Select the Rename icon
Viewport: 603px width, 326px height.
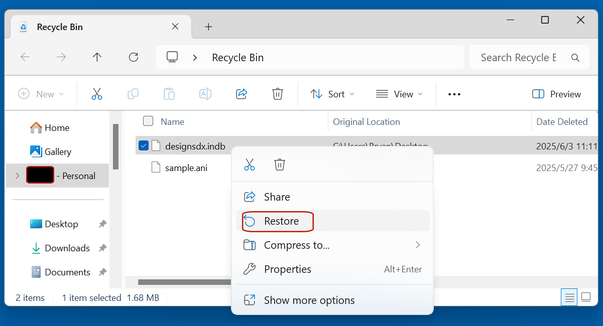coord(205,94)
